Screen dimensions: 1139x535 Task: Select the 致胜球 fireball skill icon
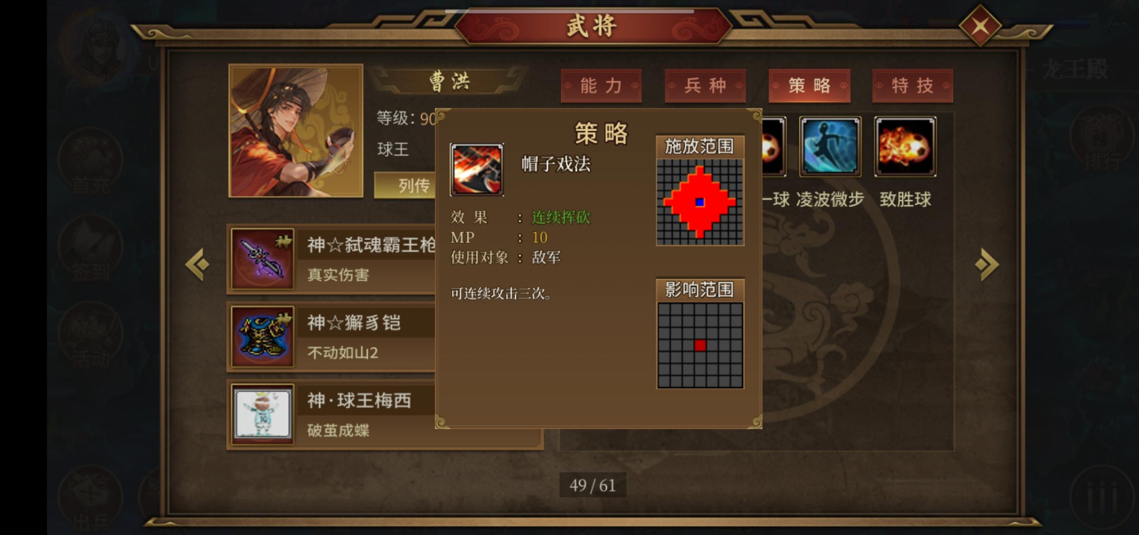pyautogui.click(x=905, y=147)
